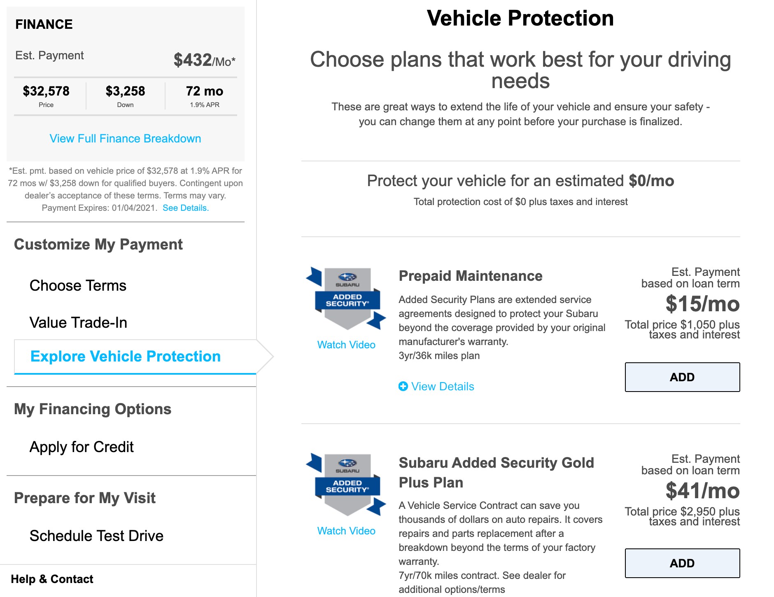Watch Video for Prepaid Maintenance
This screenshot has width=774, height=597.
[346, 345]
